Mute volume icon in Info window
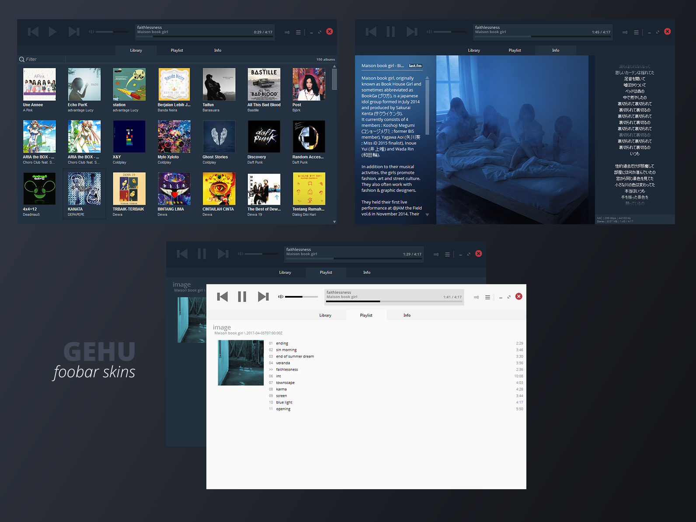Image resolution: width=696 pixels, height=522 pixels. pos(429,32)
